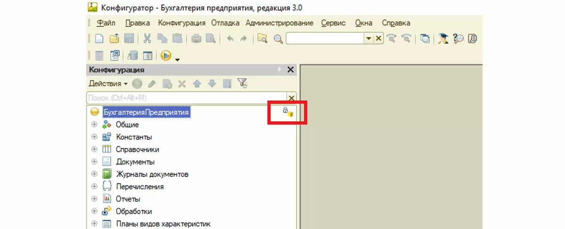Clear the configuration panel search with X
Image resolution: width=565 pixels, height=229 pixels.
(x=291, y=98)
